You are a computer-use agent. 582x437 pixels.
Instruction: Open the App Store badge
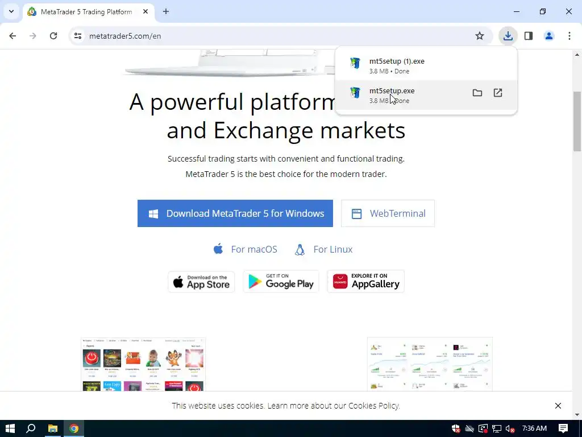[201, 282]
